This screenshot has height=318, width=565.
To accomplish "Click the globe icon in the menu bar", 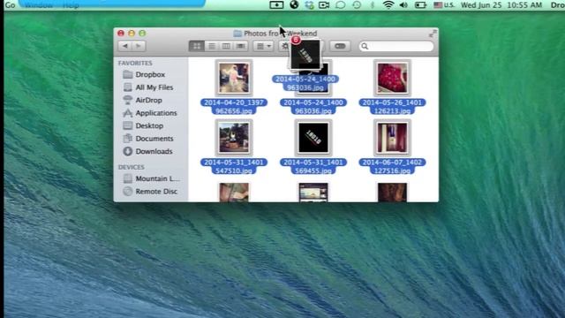I will tap(294, 5).
